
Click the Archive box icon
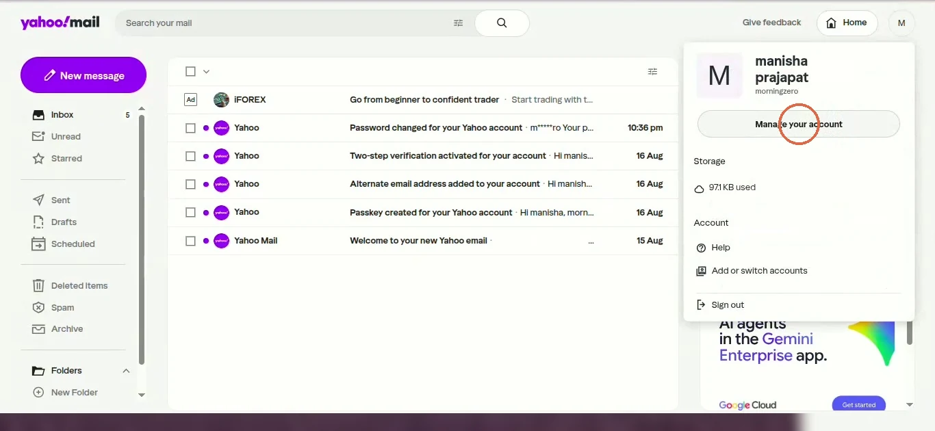38,329
